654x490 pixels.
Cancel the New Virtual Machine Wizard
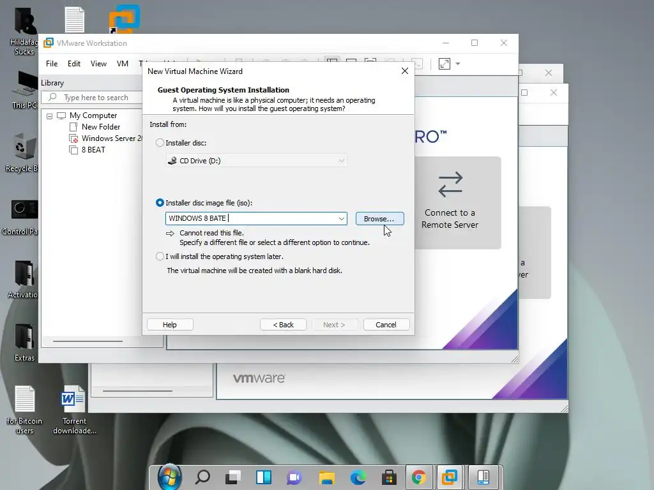[386, 325]
